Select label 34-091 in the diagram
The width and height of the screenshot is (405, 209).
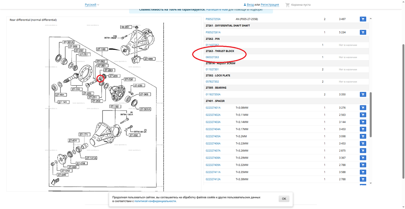click(126, 27)
